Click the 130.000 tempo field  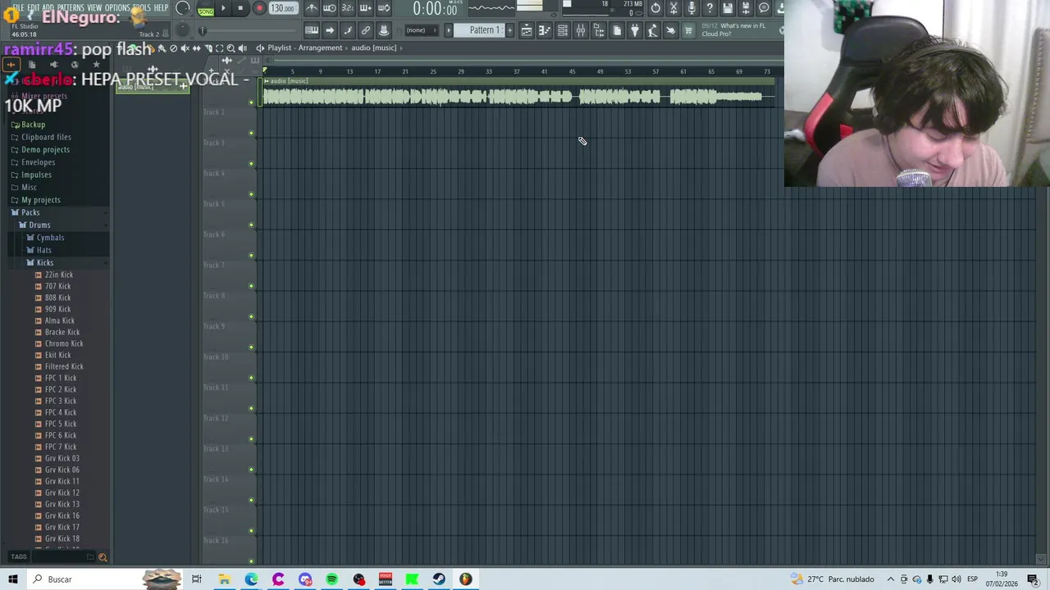coord(282,8)
